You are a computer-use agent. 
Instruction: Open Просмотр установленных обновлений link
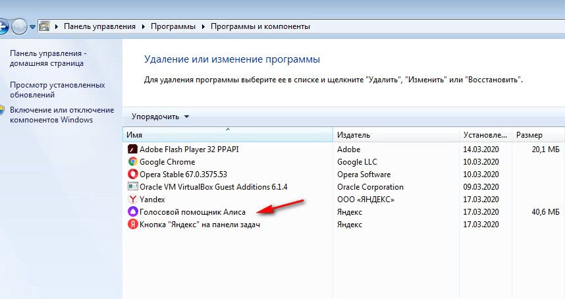[57, 90]
